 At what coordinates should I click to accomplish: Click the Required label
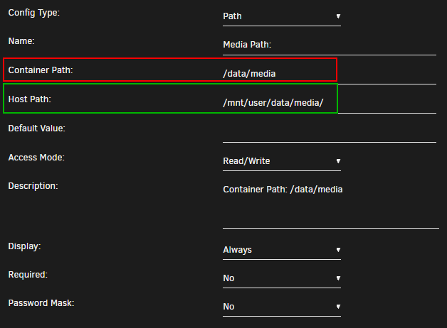[x=28, y=274]
